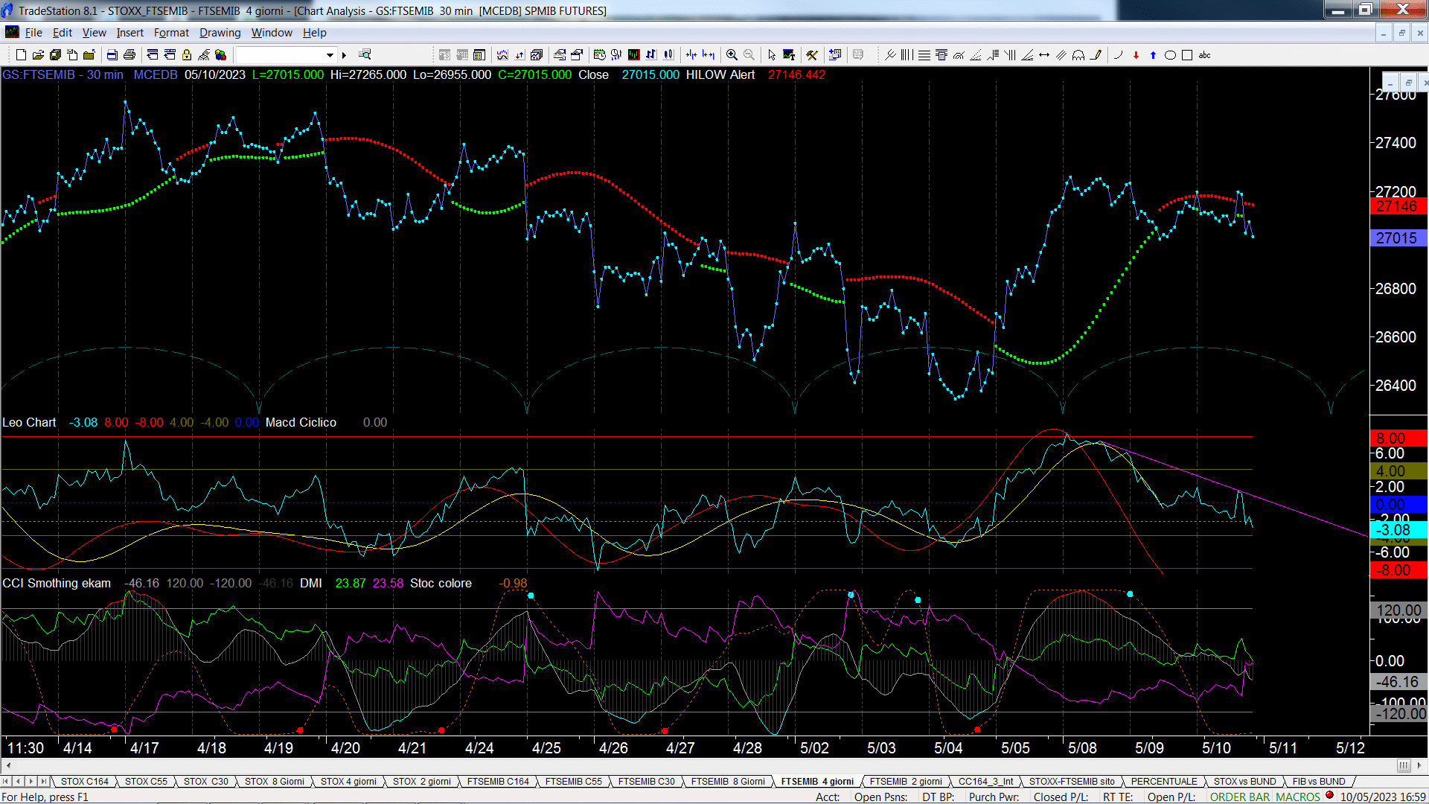Switch to the PERCENTUALE tab
The image size is (1429, 804).
[1164, 782]
